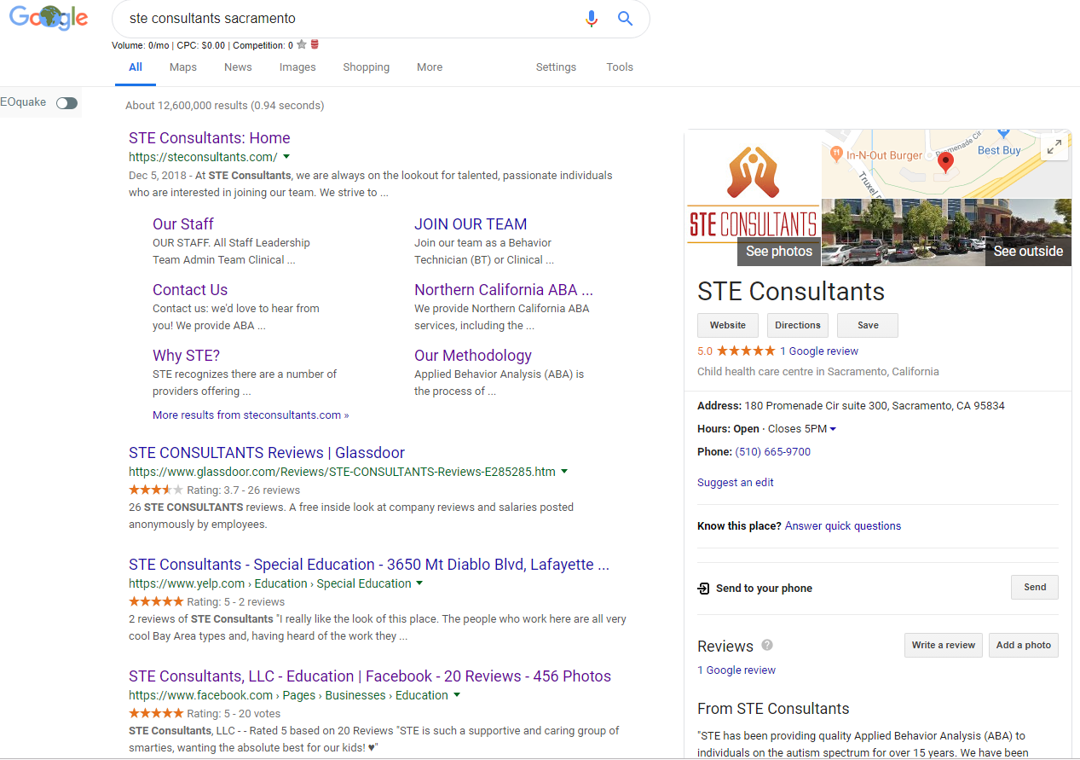1080x760 pixels.
Task: Click the search query input field
Action: [349, 18]
